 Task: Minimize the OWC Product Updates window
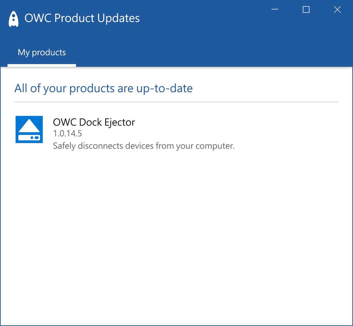pyautogui.click(x=275, y=9)
